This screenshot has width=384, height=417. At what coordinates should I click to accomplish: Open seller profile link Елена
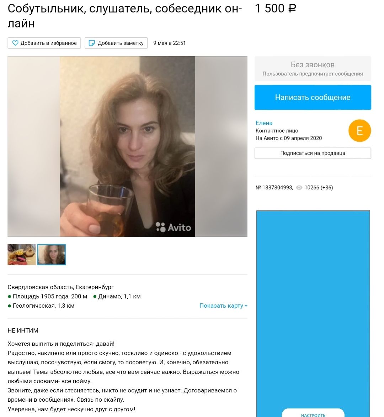[x=264, y=123]
